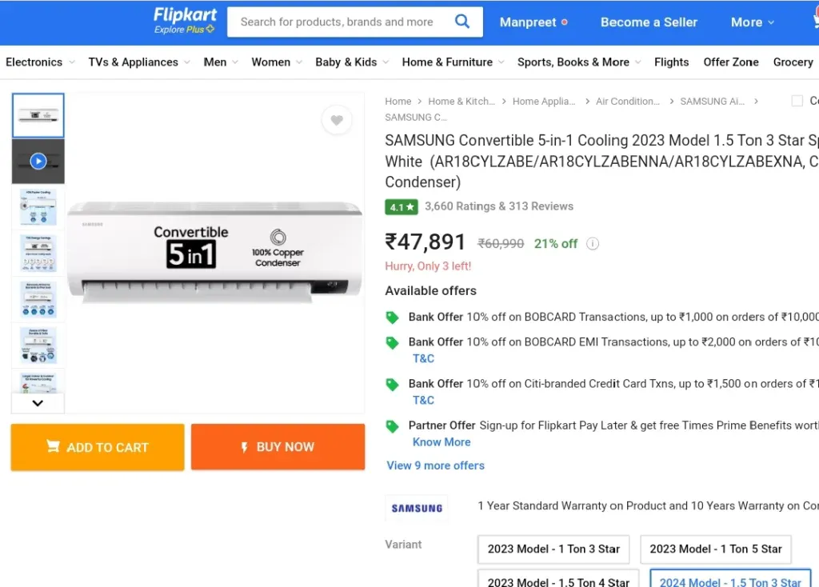Screen dimensions: 819x587
Task: Click 3,660 Ratings & 313 Reviews text
Action: click(499, 206)
